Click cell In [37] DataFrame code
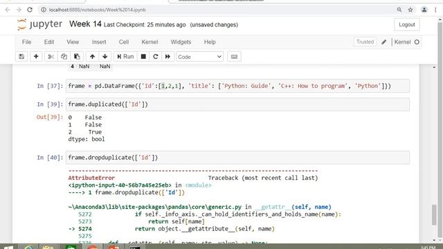443x249 pixels. pos(237,86)
